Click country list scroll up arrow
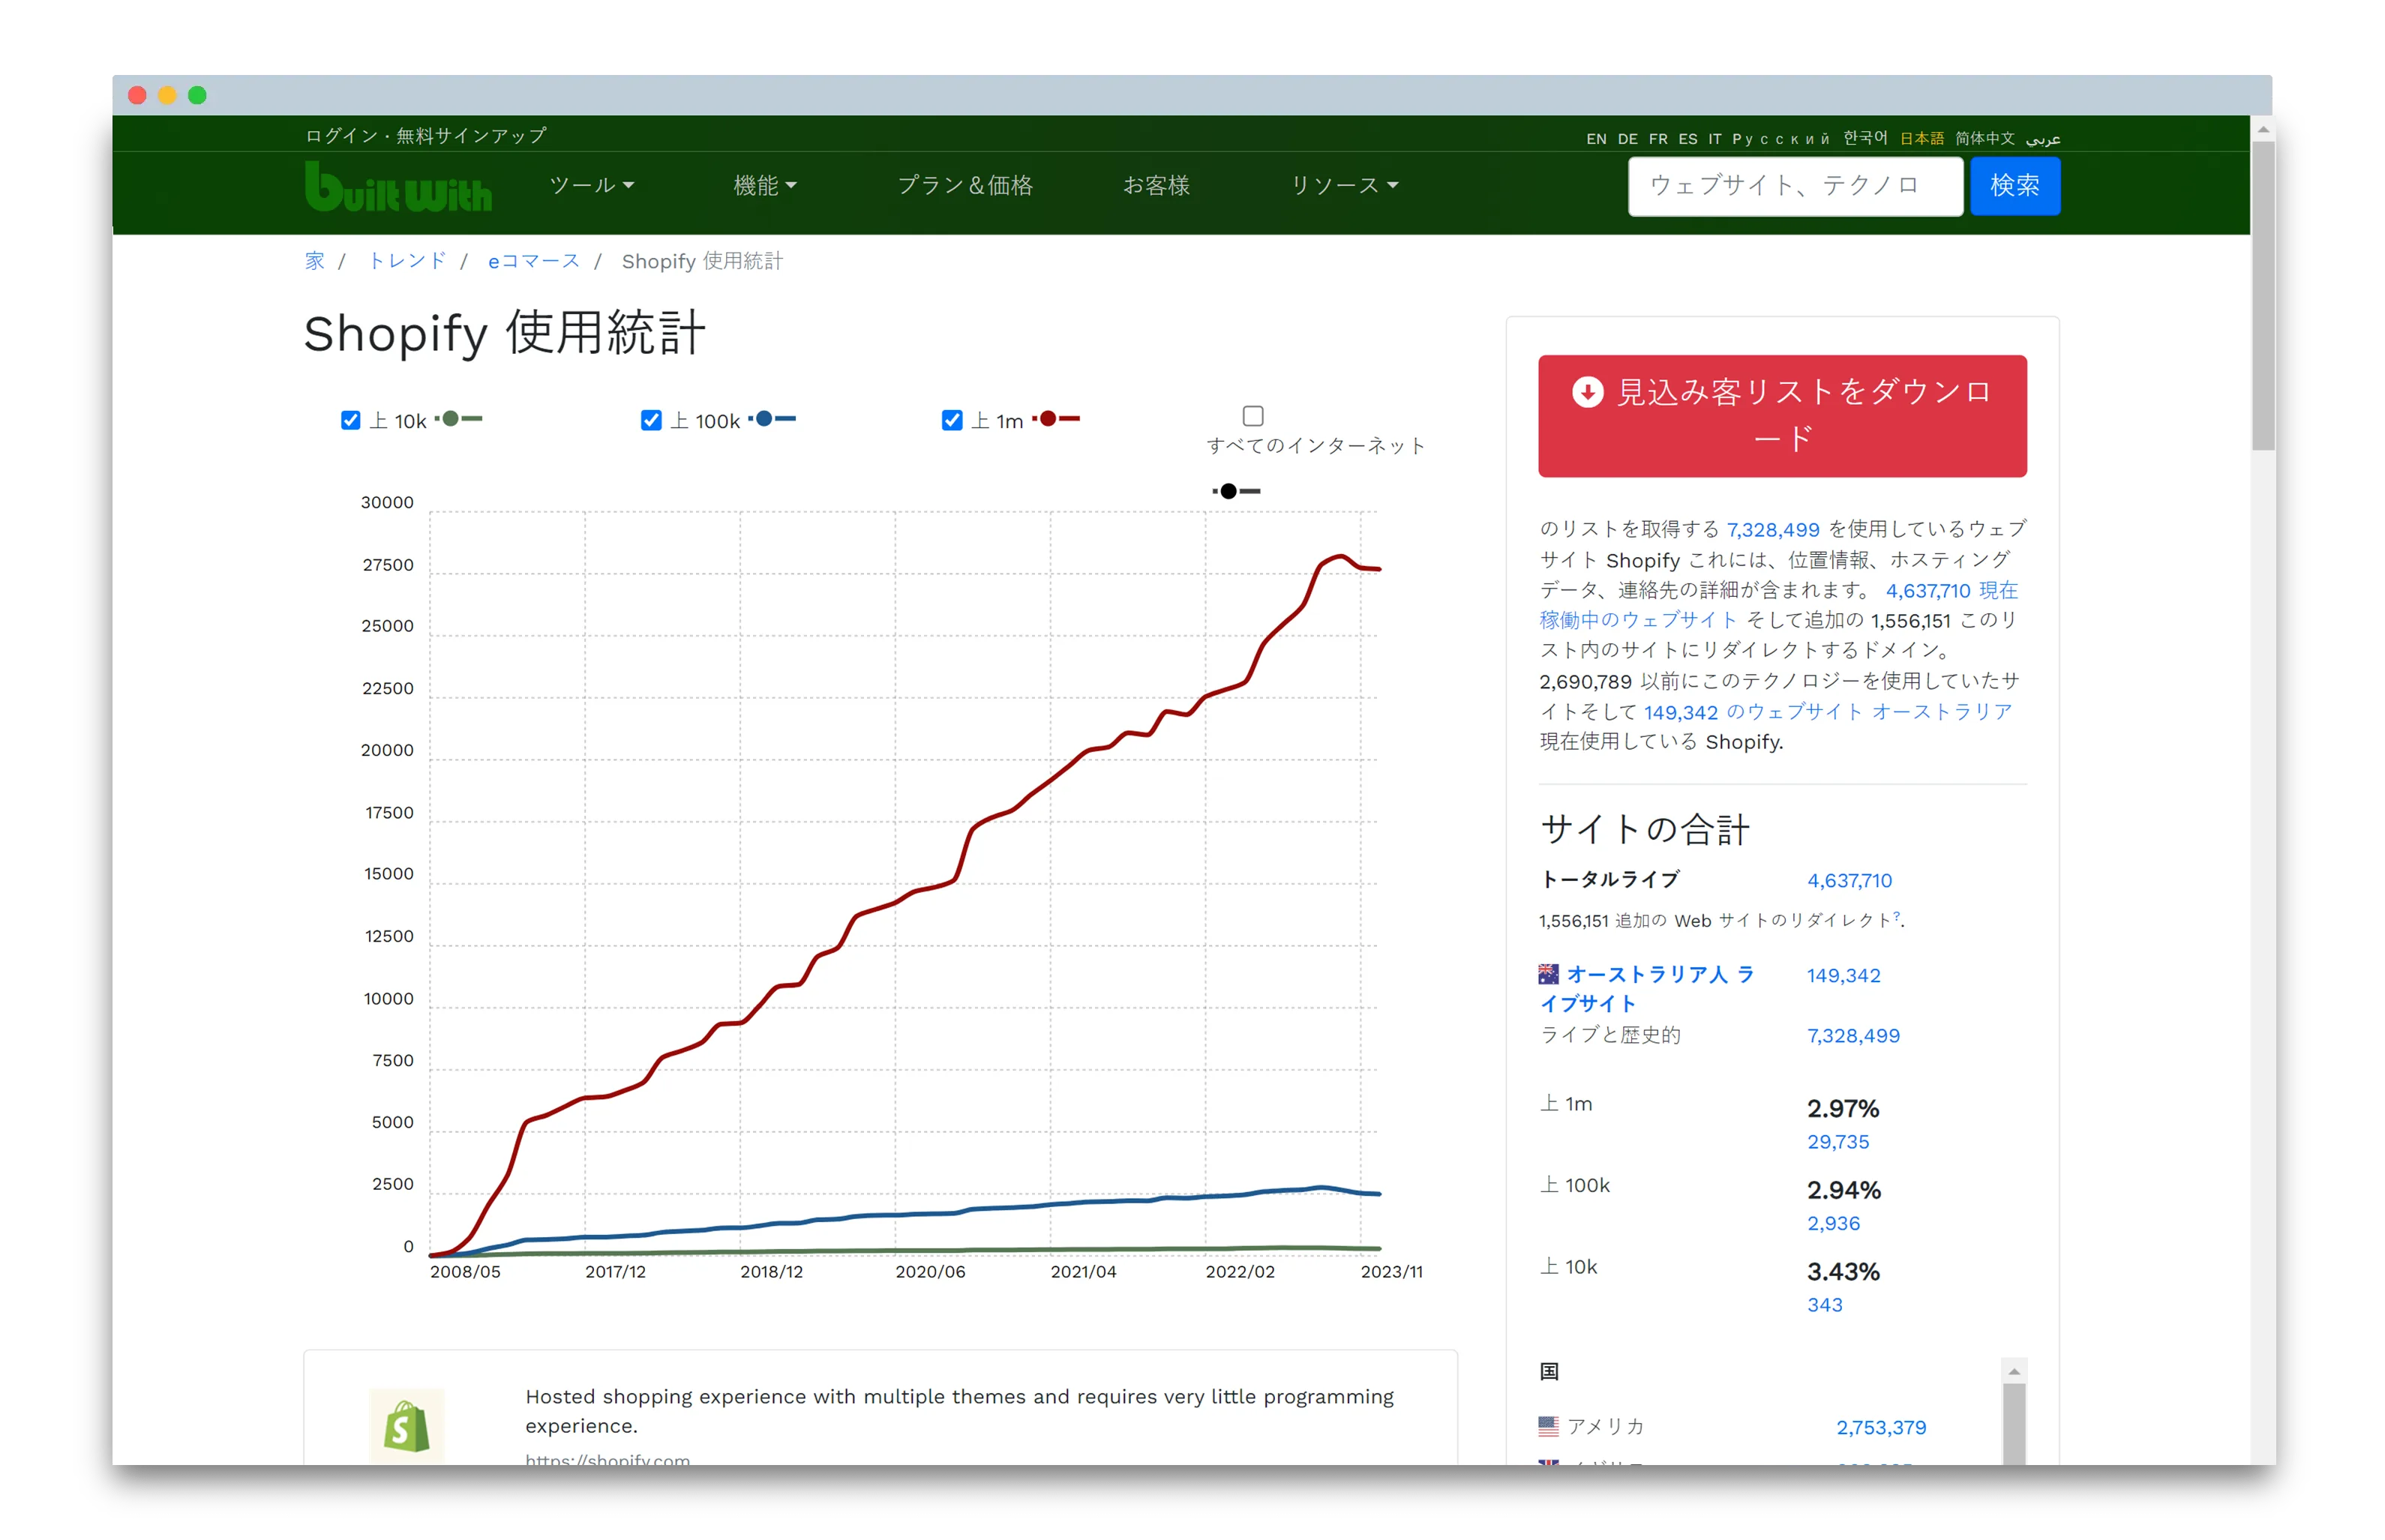The height and width of the screenshot is (1540, 2385). pos(2014,1371)
